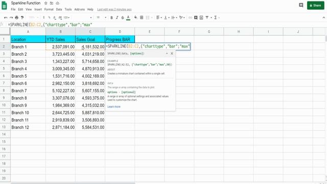Click the move-to-folder icon beside title

pyautogui.click(x=52, y=3)
